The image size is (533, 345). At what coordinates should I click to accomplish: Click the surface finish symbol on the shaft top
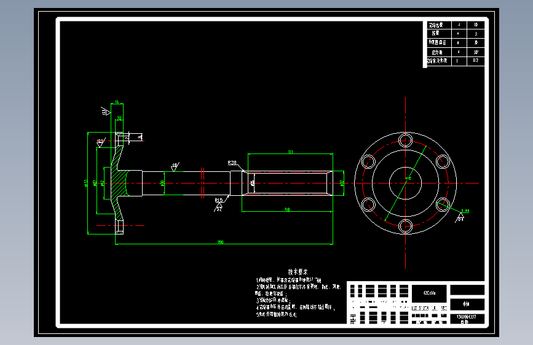[175, 167]
